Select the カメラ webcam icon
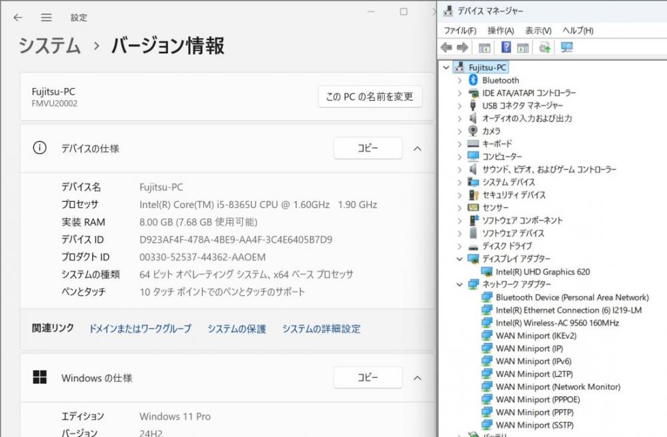 tap(473, 131)
